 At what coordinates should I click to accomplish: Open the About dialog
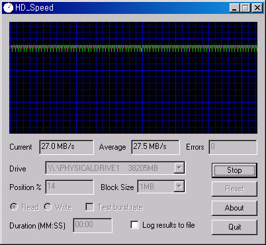point(234,208)
